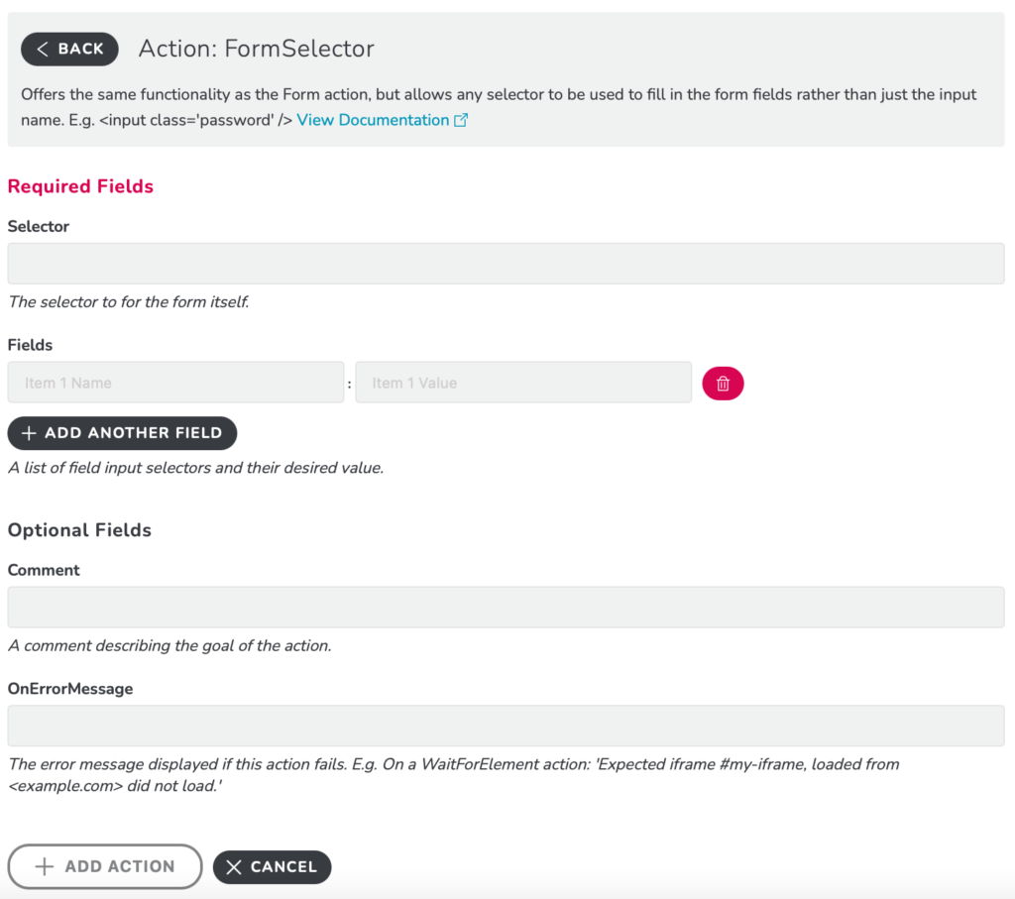Click the Fields label text
Screen dimensions: 1015x899
[30, 345]
